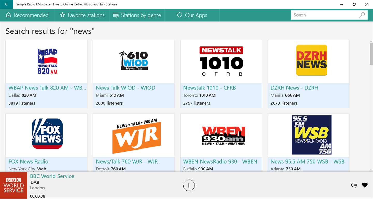Viewport: 373px width, 199px height.
Task: Select the Newstalk 1010 - CFRB title
Action: (x=210, y=88)
